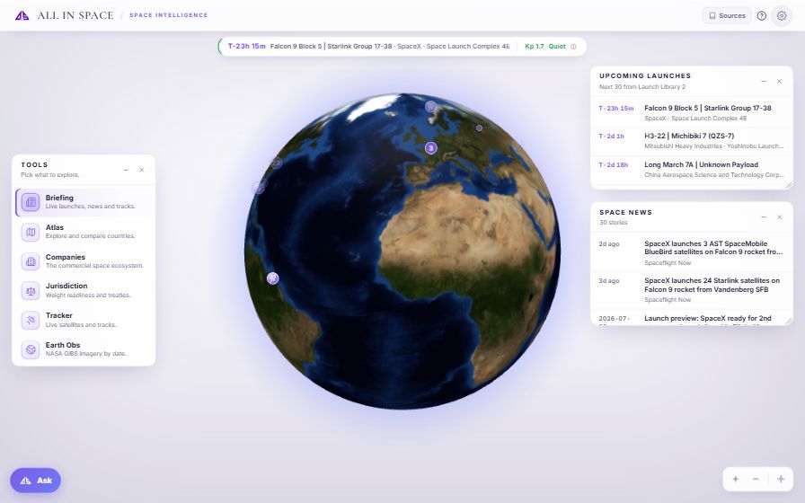
Task: Close the Upcoming Launches panel
Action: click(x=779, y=81)
